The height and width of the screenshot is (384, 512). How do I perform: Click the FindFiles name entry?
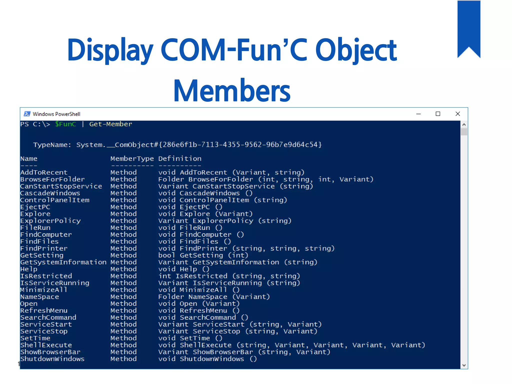pos(39,241)
